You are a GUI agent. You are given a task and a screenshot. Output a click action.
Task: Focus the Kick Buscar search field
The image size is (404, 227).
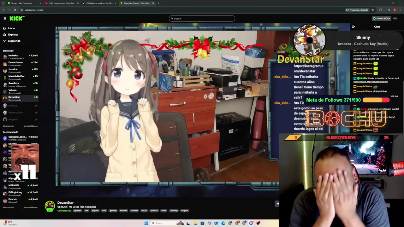coord(202,19)
